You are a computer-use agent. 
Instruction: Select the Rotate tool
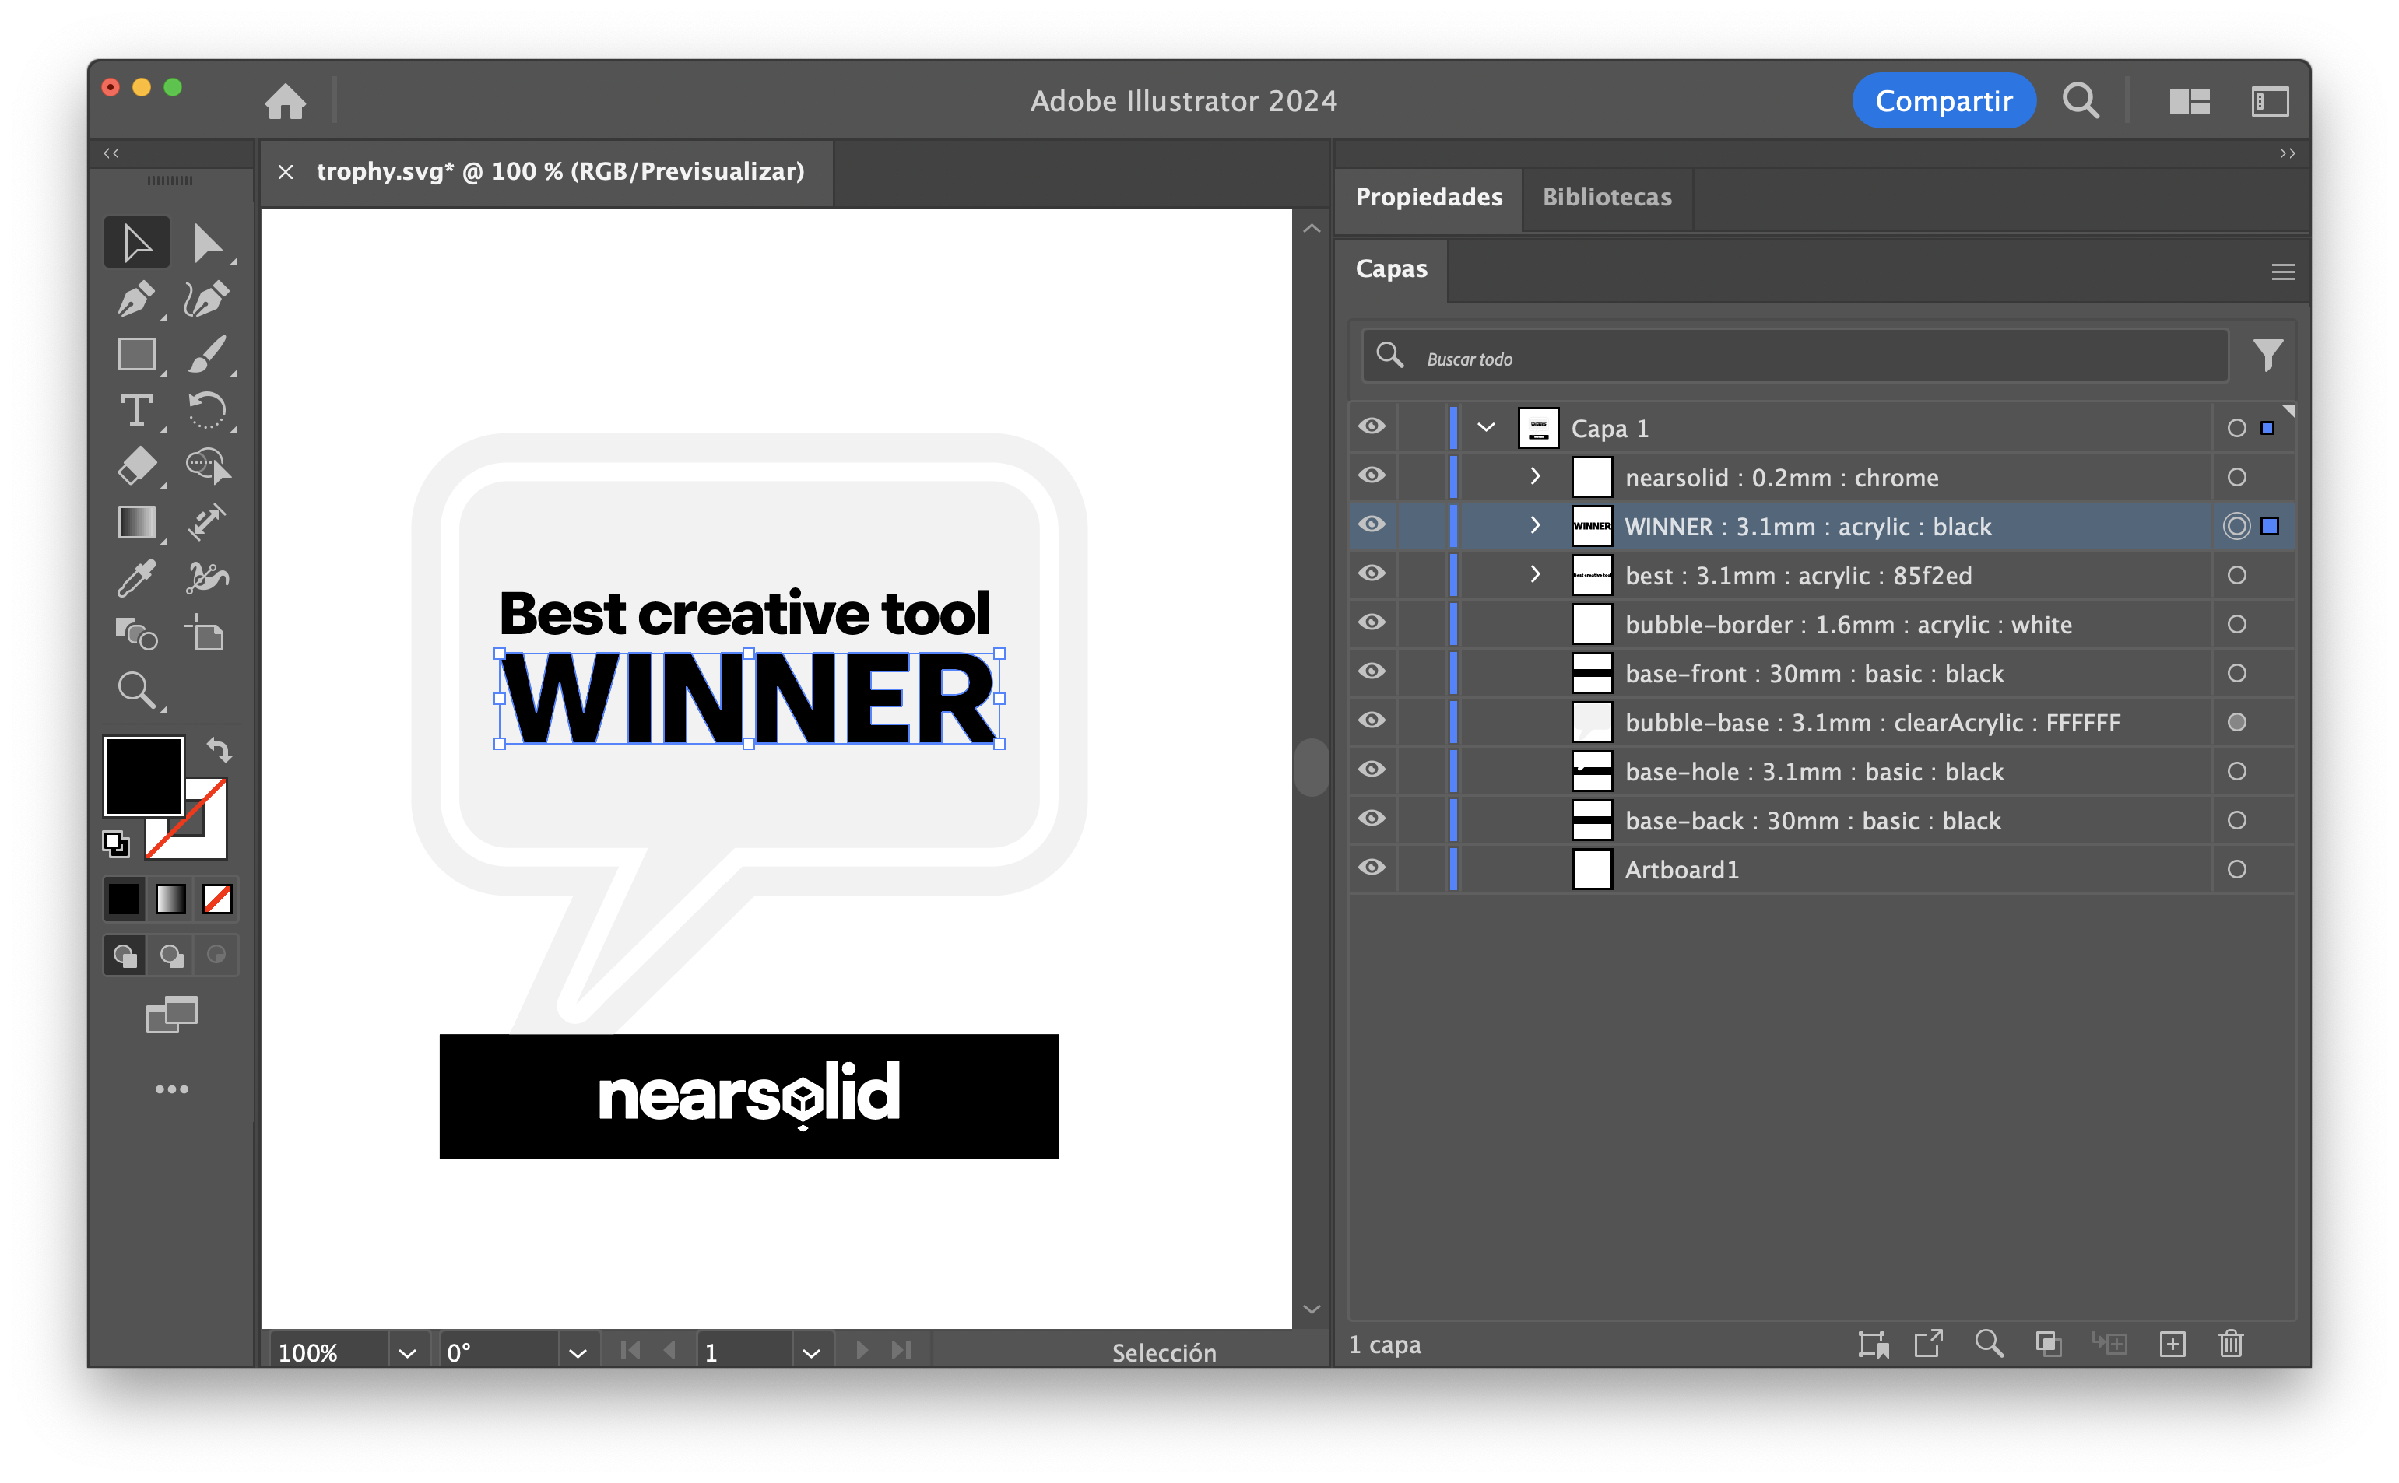click(207, 410)
